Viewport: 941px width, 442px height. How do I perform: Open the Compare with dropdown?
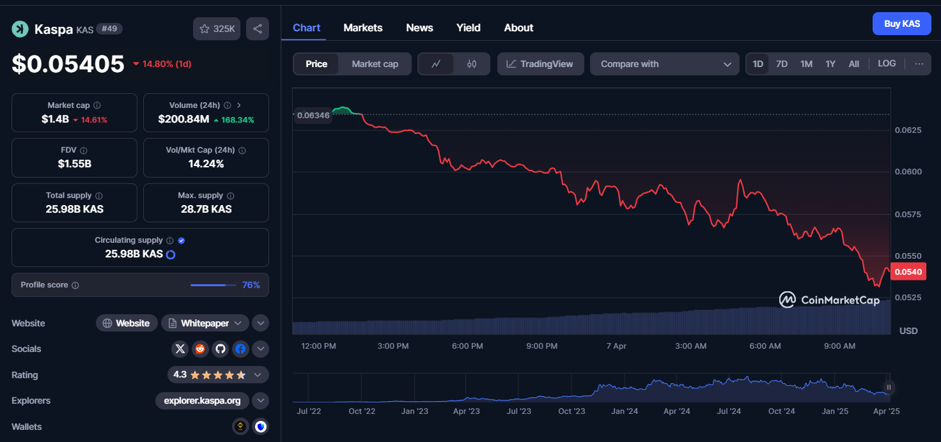click(x=665, y=64)
